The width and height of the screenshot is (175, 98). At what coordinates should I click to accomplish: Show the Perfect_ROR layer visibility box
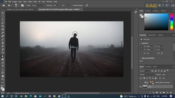pos(141,82)
